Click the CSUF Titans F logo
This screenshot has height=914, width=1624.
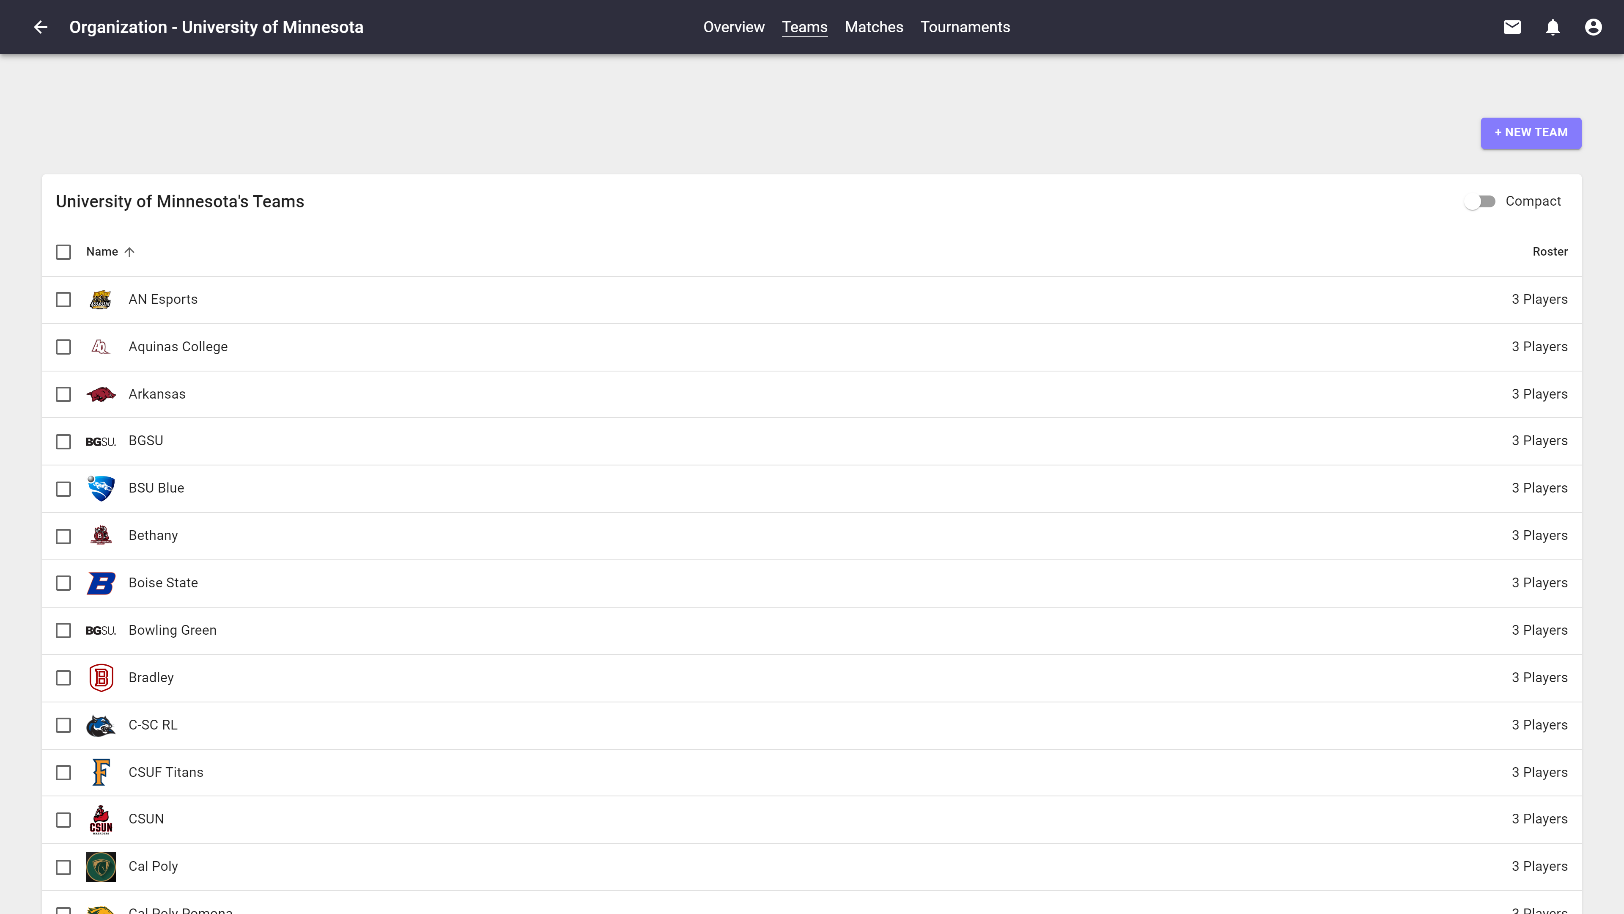(x=101, y=772)
